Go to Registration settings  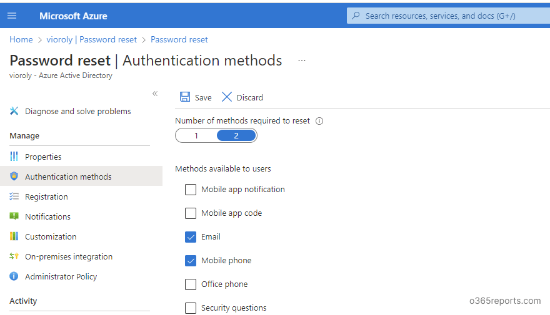tap(46, 196)
